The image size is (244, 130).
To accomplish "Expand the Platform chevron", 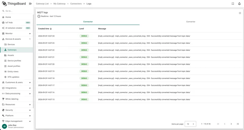I will pyautogui.click(x=30, y=116).
